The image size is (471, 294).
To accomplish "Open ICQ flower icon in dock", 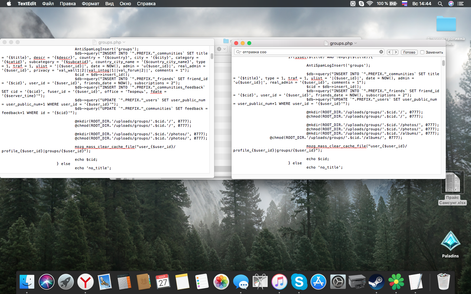I will click(x=396, y=282).
